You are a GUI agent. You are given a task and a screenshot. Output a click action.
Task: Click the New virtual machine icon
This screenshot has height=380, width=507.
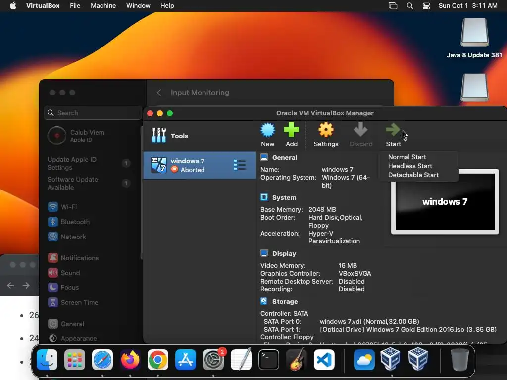pyautogui.click(x=268, y=130)
